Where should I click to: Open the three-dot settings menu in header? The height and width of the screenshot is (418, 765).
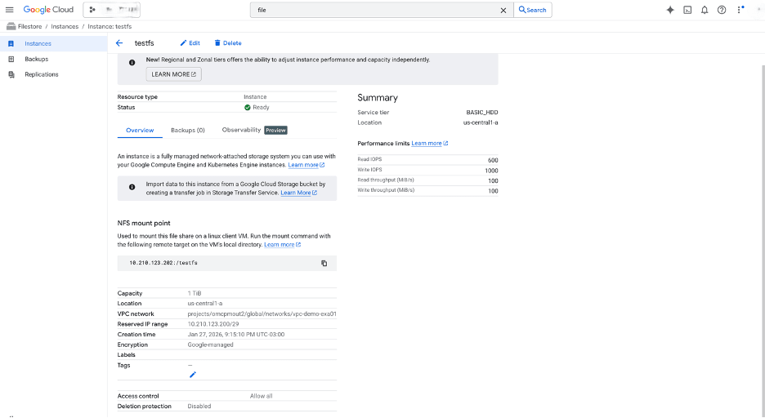click(x=740, y=10)
